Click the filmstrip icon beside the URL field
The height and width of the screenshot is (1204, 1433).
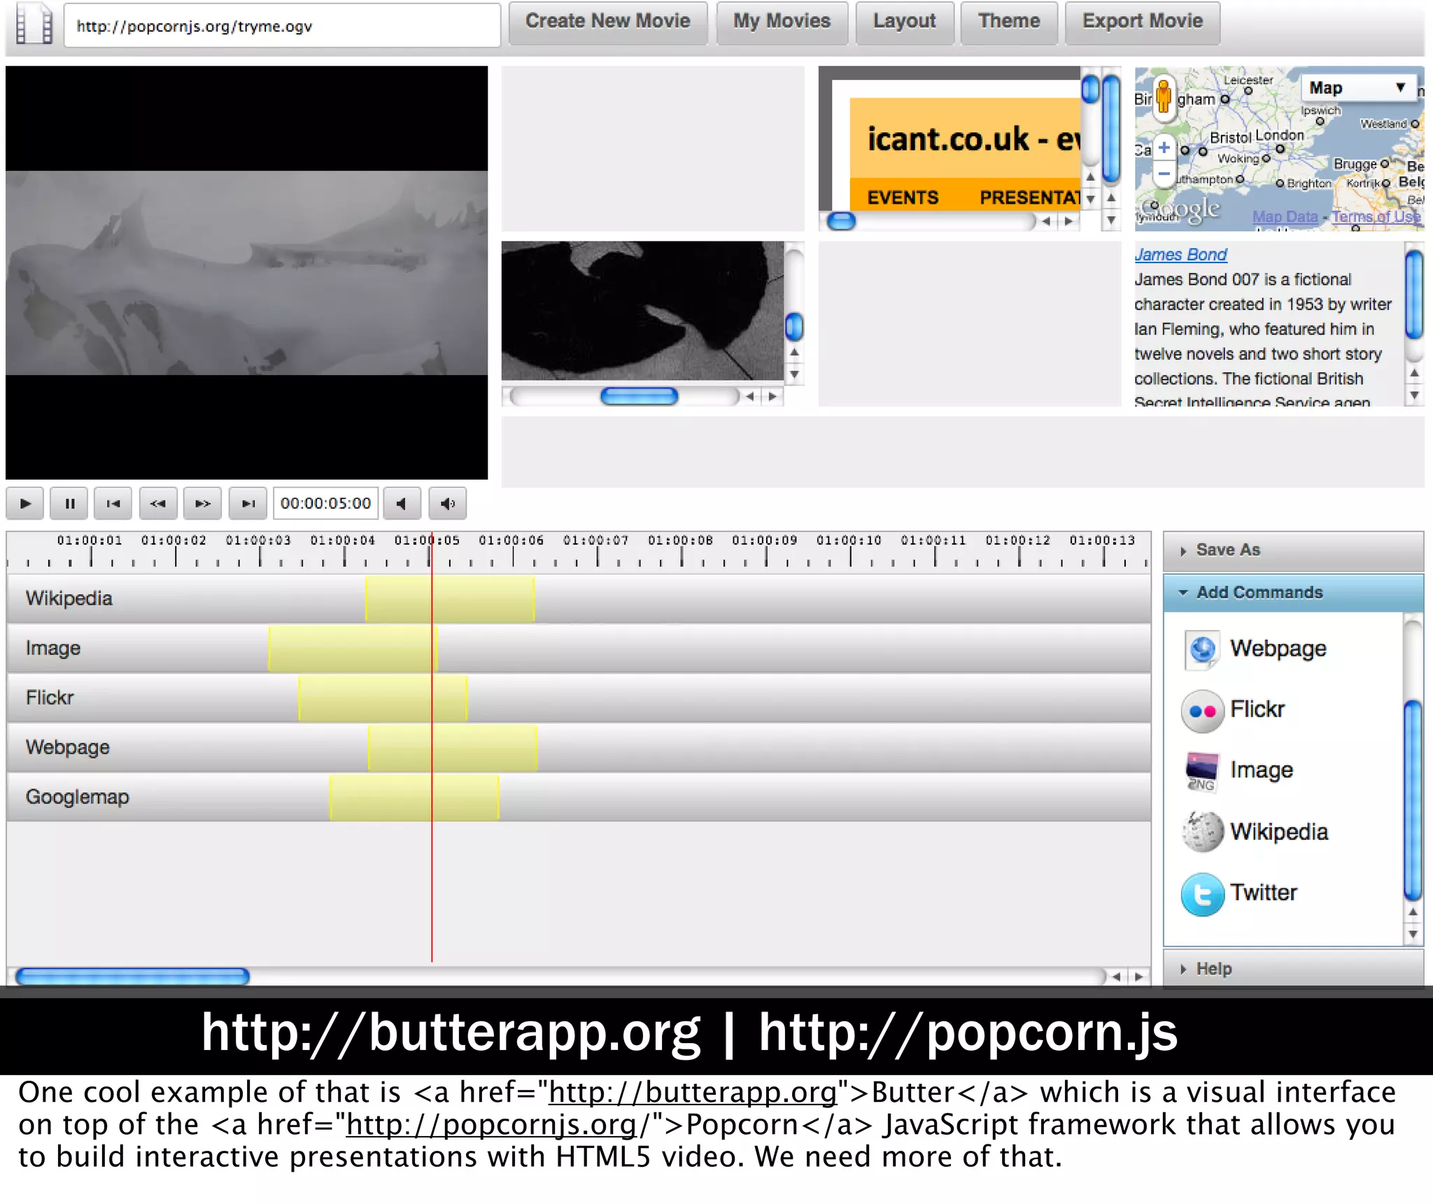pos(34,24)
